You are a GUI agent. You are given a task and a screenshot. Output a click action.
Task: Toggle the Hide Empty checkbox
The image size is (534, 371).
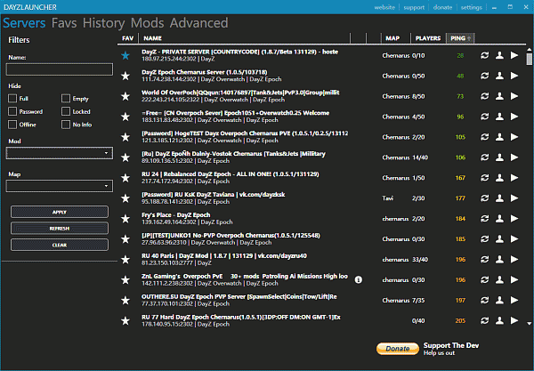pyautogui.click(x=66, y=99)
